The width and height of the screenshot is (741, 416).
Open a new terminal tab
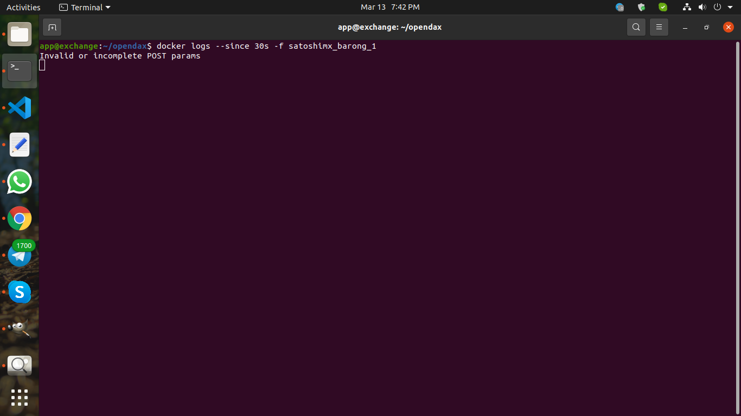tap(52, 27)
